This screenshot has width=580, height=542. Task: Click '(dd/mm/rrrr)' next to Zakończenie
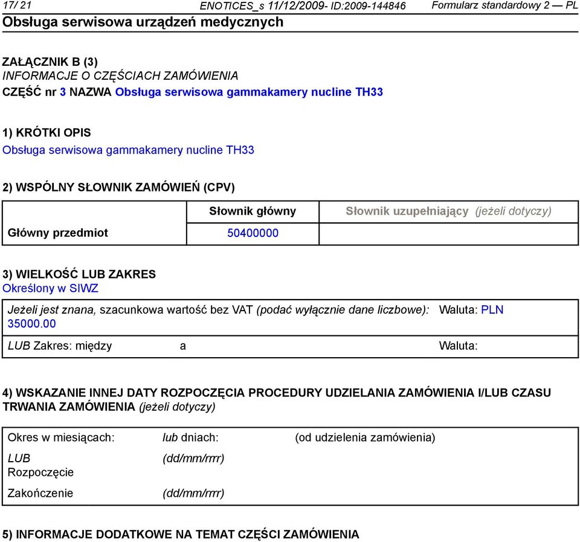click(x=193, y=493)
